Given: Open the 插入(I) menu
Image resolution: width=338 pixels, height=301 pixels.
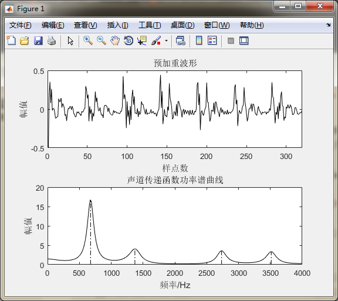Looking at the screenshot, I should tap(118, 25).
